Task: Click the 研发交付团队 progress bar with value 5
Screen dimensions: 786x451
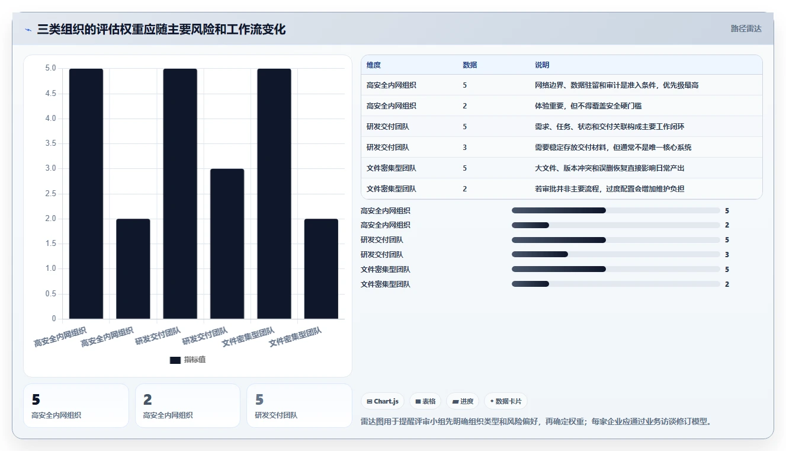Action: 616,240
